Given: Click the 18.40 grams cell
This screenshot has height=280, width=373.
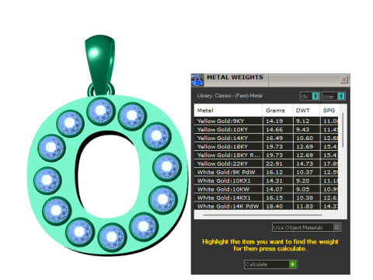Looking at the screenshot, I should [278, 206].
